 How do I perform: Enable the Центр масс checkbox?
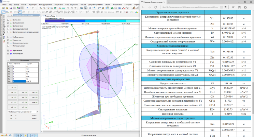click(x=8, y=20)
